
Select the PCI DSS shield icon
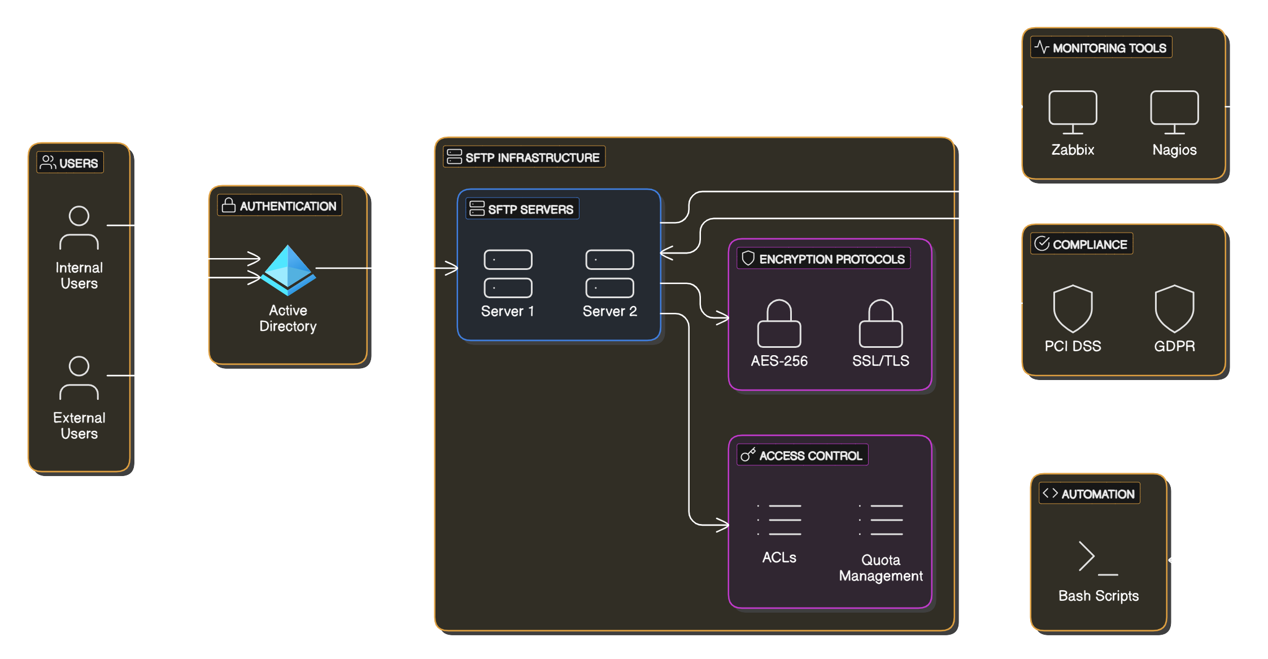coord(1073,308)
